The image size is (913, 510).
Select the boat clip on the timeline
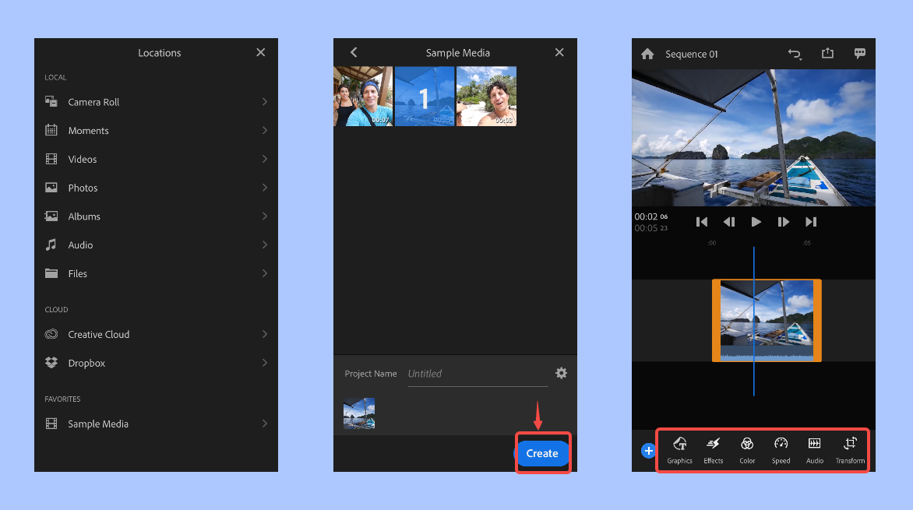(x=767, y=321)
